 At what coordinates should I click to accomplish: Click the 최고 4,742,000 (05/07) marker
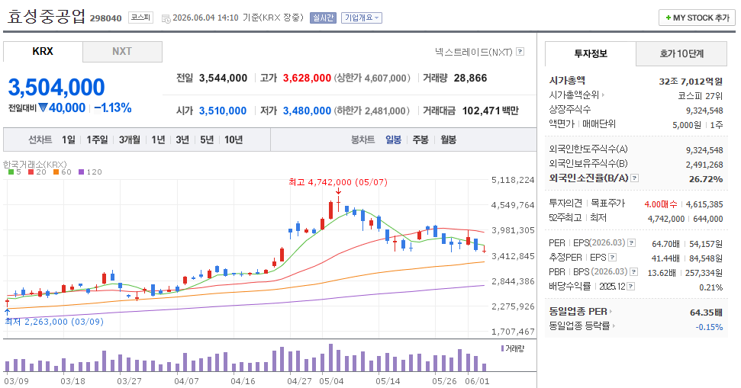point(338,182)
